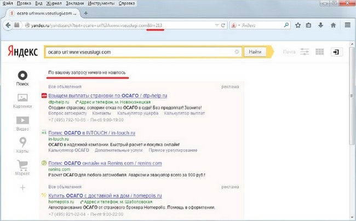Open Видео in the sidebar
The height and width of the screenshot is (221, 356).
[22, 124]
